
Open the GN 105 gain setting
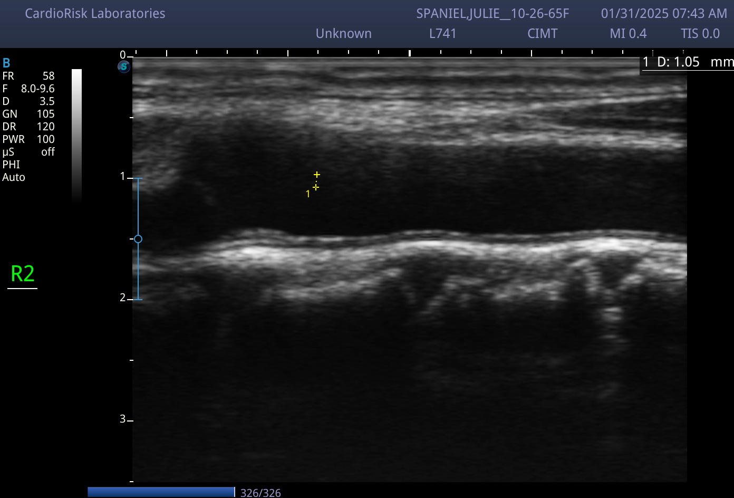click(x=28, y=114)
